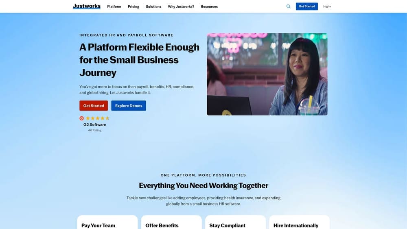Click the heading Everything You Need Working Together
407x229 pixels.
[x=203, y=186]
